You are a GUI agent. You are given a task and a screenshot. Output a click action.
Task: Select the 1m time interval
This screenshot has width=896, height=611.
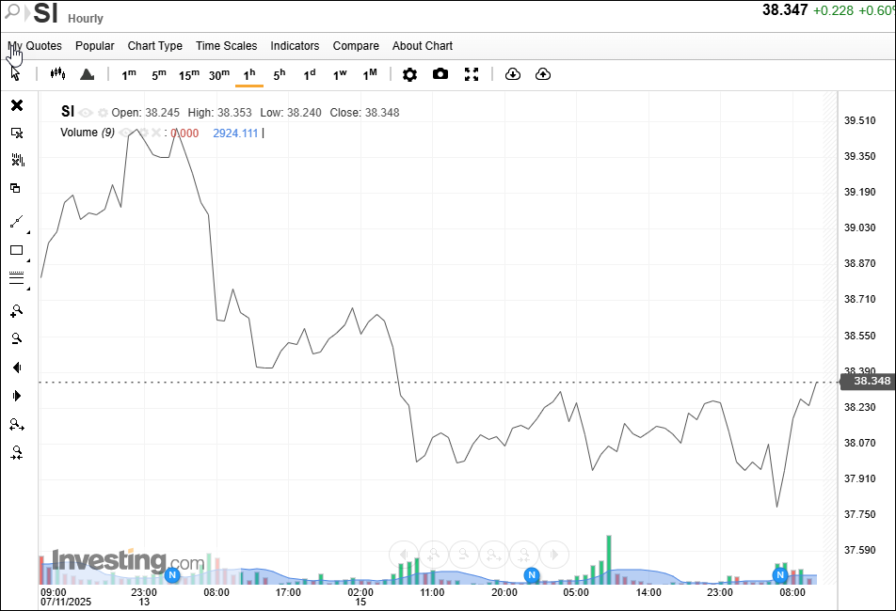click(x=129, y=74)
